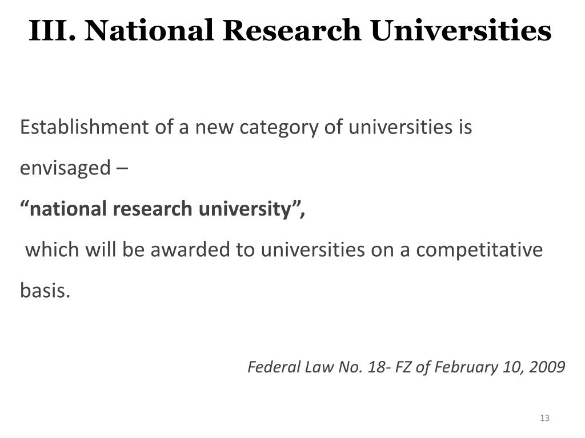Click the word 'basis.' on the last body line

45,290
